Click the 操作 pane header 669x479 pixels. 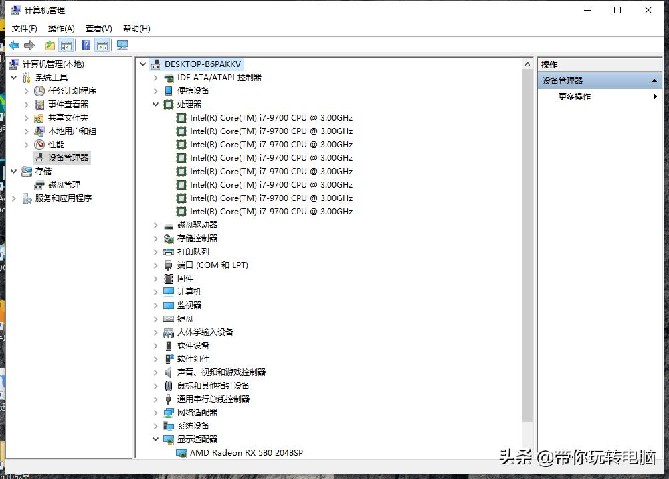[600, 64]
